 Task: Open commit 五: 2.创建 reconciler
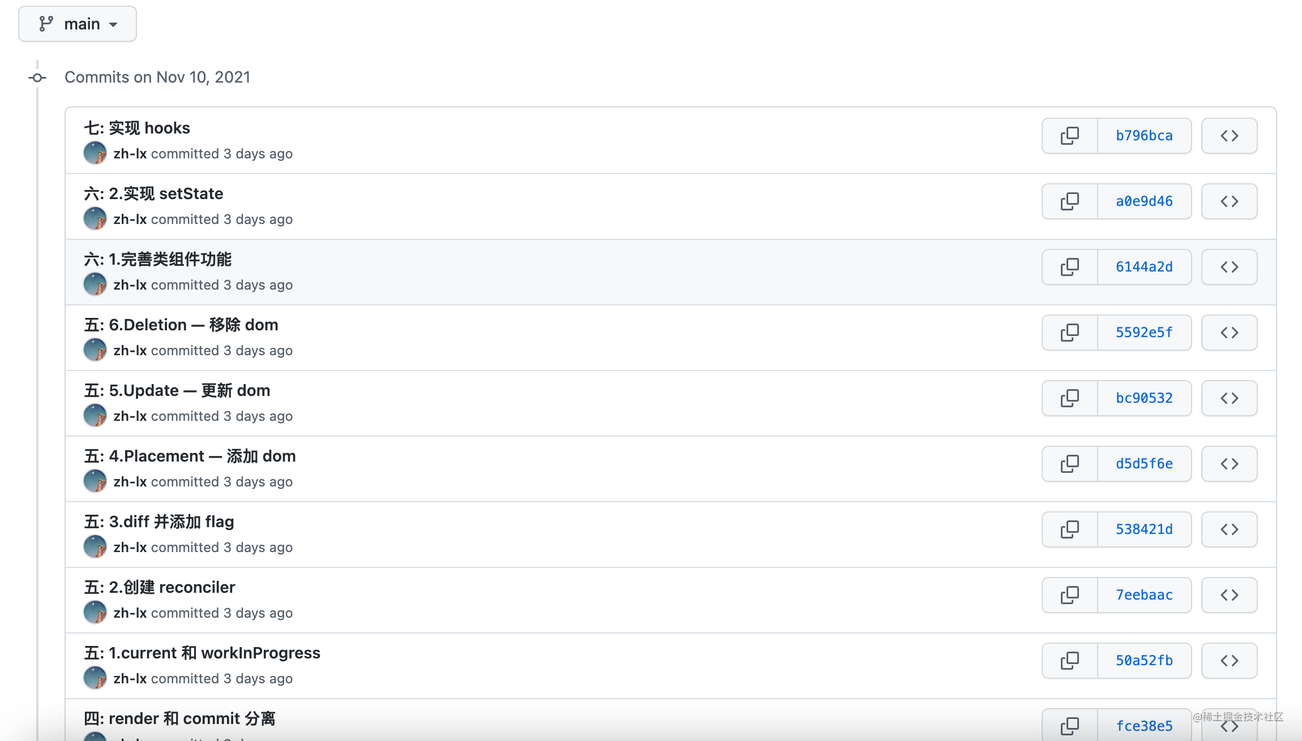coord(160,587)
